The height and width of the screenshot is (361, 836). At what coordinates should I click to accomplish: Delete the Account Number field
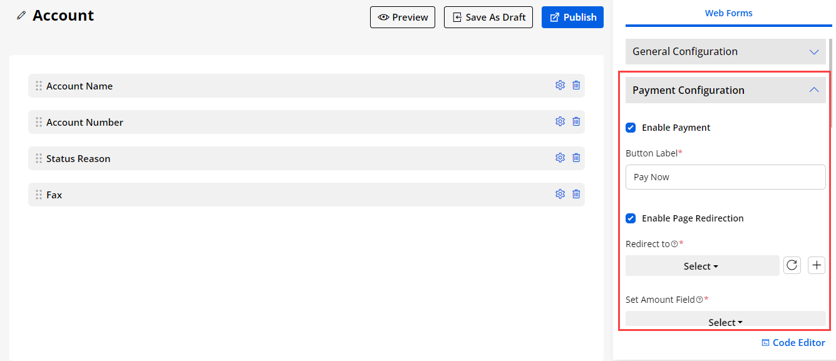(576, 121)
